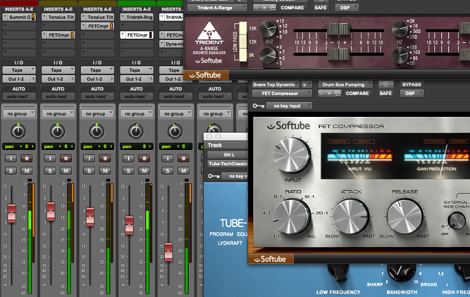This screenshot has width=470, height=297.
Task: Click SAFE in FET Compressor window
Action: (385, 94)
